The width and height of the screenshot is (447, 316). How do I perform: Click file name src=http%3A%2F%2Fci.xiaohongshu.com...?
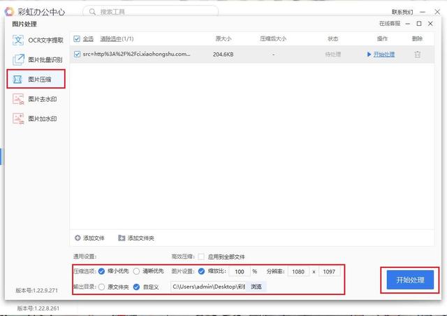137,54
